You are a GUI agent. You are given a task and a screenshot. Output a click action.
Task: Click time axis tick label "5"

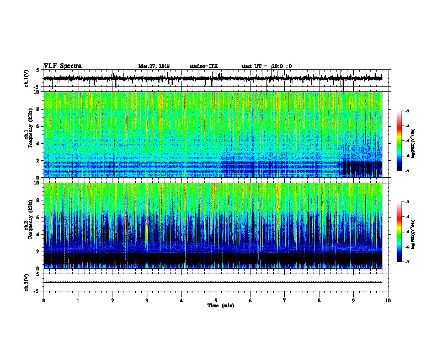(x=216, y=301)
